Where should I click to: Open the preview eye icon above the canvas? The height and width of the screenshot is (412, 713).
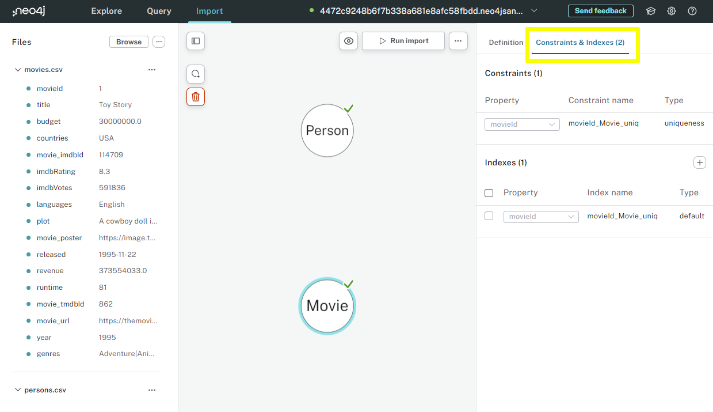pos(348,40)
